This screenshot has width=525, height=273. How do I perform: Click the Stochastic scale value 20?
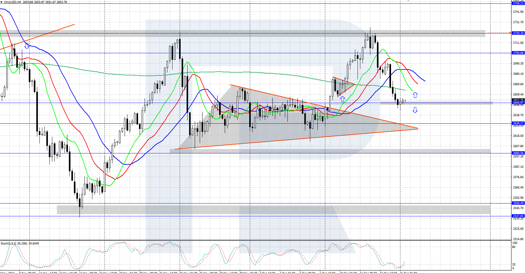coord(514,265)
